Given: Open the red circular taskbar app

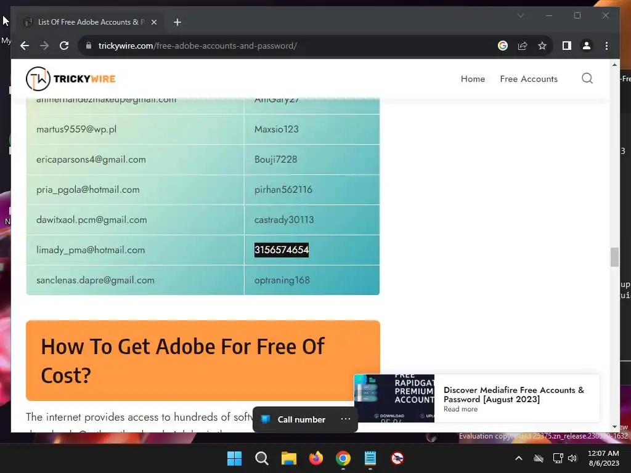Looking at the screenshot, I should [397, 458].
